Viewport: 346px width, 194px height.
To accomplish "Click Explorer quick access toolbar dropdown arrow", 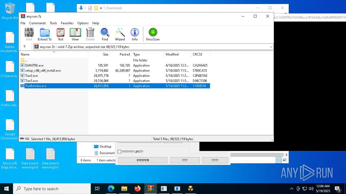I will point(101,8).
